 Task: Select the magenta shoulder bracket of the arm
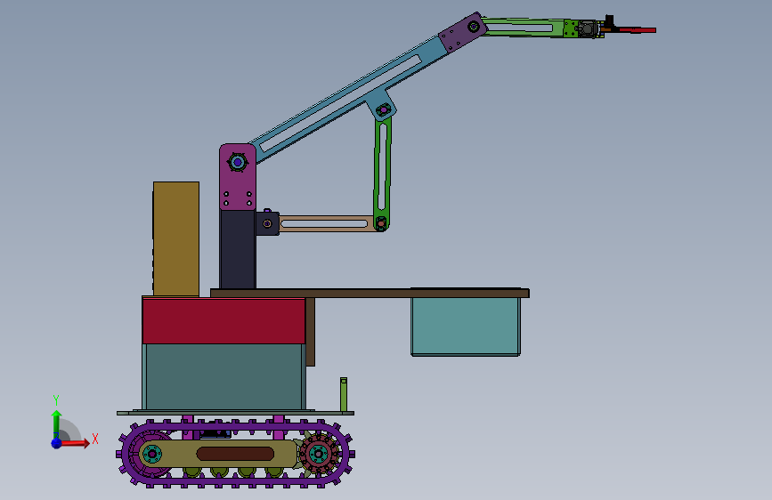pos(238,184)
